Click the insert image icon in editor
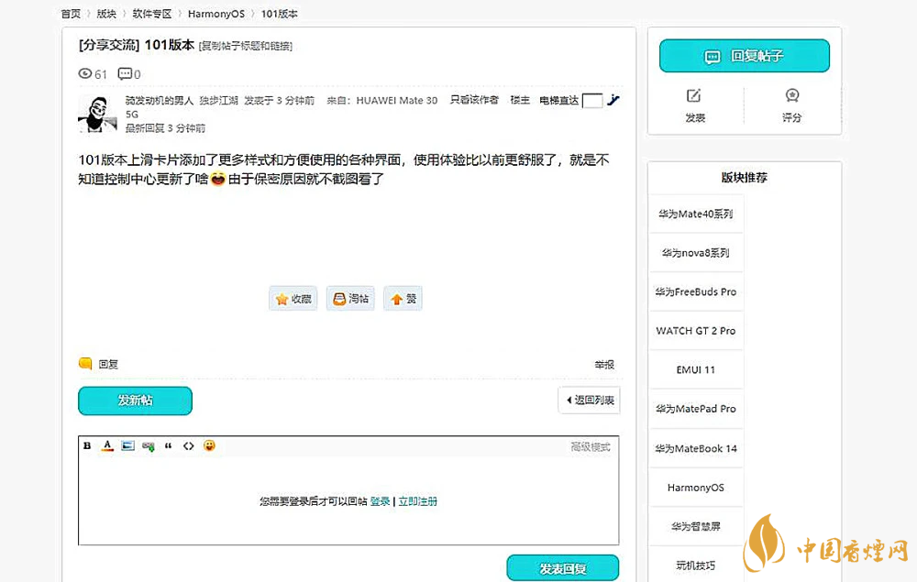This screenshot has height=582, width=917. [127, 446]
